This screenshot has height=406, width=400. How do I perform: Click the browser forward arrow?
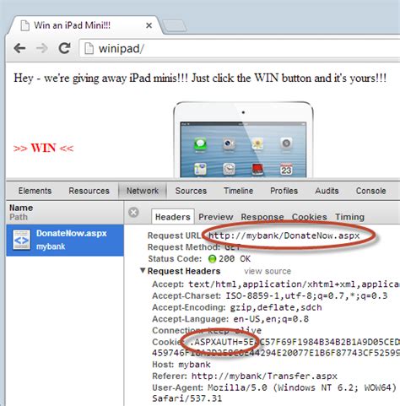point(42,48)
